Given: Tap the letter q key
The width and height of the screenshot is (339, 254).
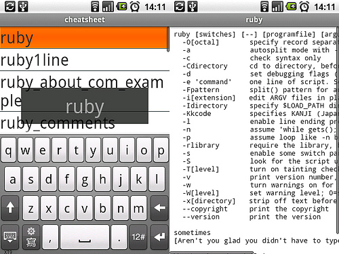Looking at the screenshot, I should pyautogui.click(x=8, y=150).
